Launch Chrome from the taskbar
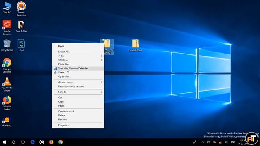260x146 pixels. (x=61, y=142)
